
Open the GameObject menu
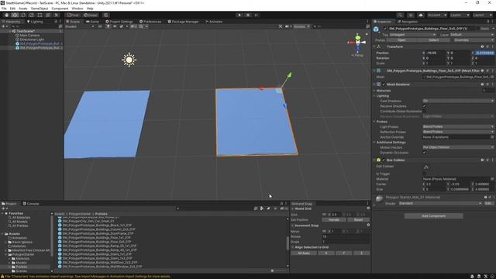pyautogui.click(x=40, y=9)
